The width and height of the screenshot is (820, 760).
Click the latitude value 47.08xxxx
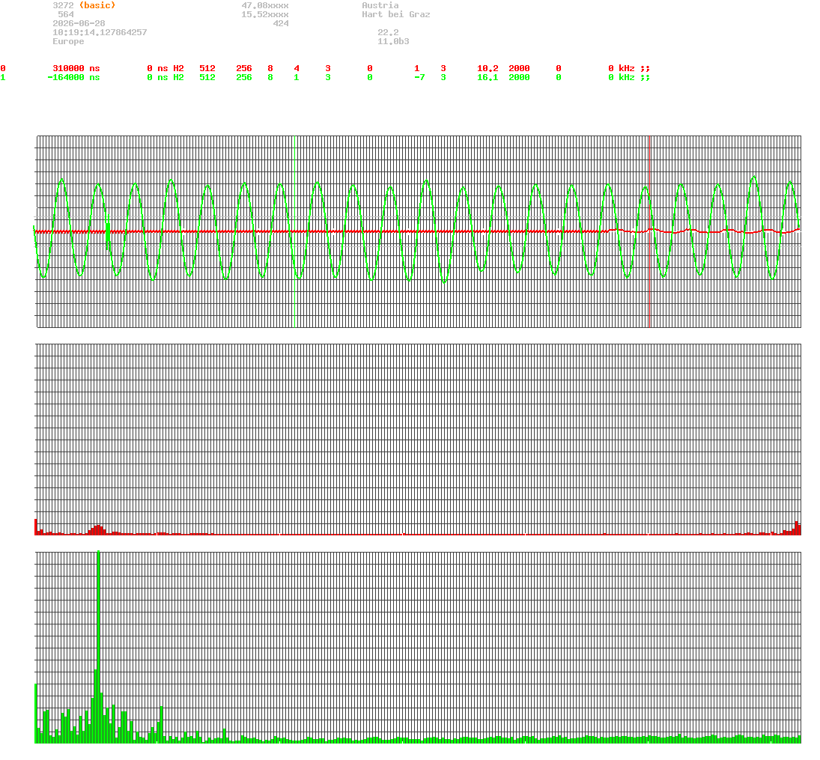[x=265, y=5]
